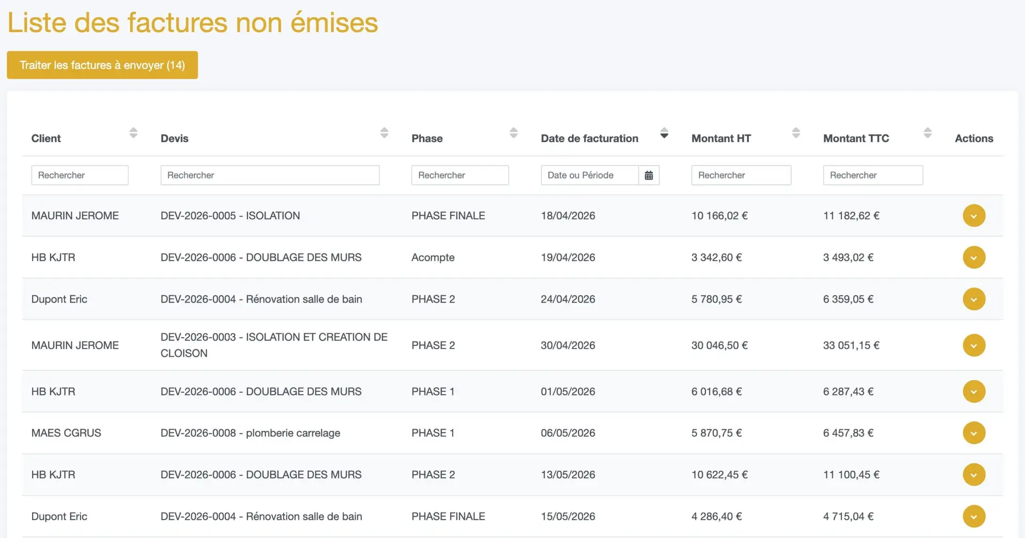Click amount '10 166,02 €'

pyautogui.click(x=720, y=216)
